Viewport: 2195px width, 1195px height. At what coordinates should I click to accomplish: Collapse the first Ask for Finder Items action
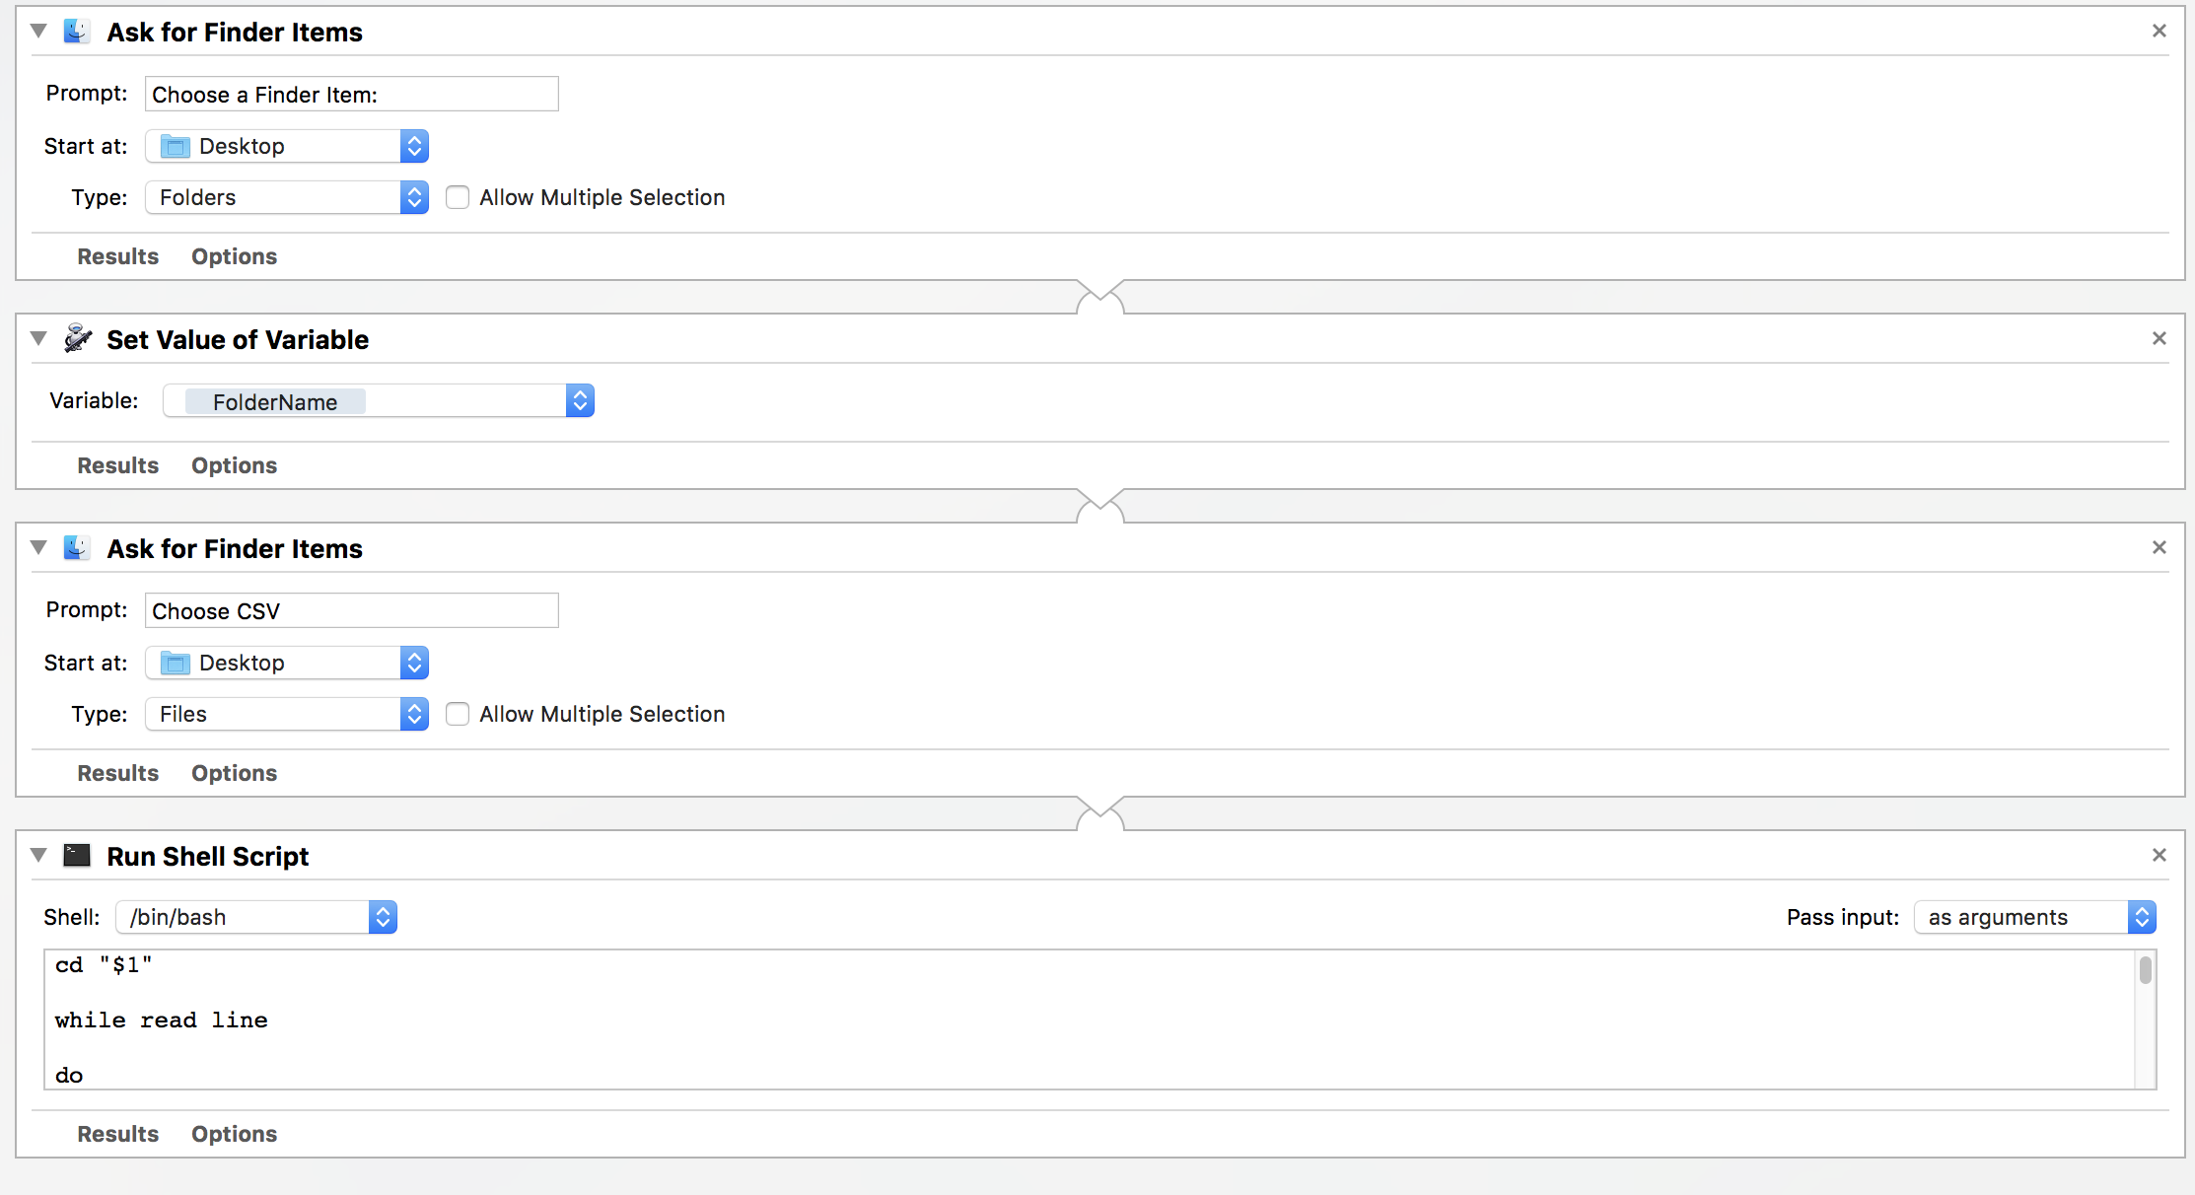(x=38, y=31)
